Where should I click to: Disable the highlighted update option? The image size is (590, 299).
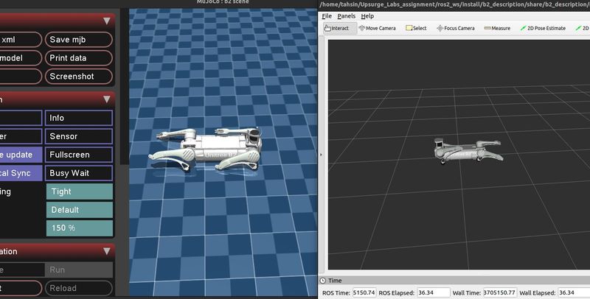tap(21, 155)
